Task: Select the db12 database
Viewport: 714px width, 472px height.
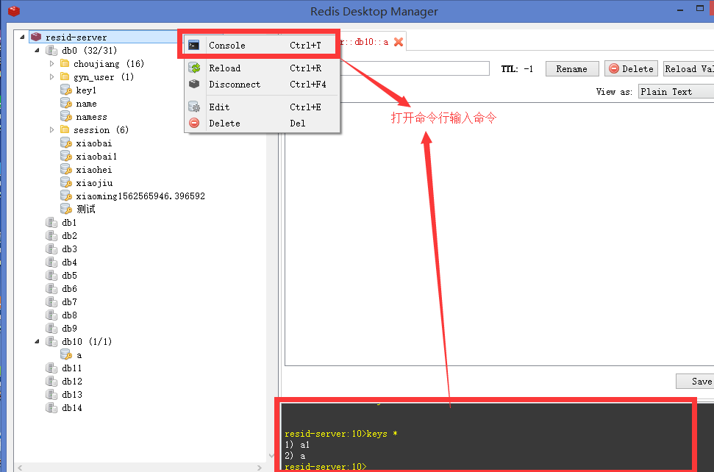Action: 72,381
